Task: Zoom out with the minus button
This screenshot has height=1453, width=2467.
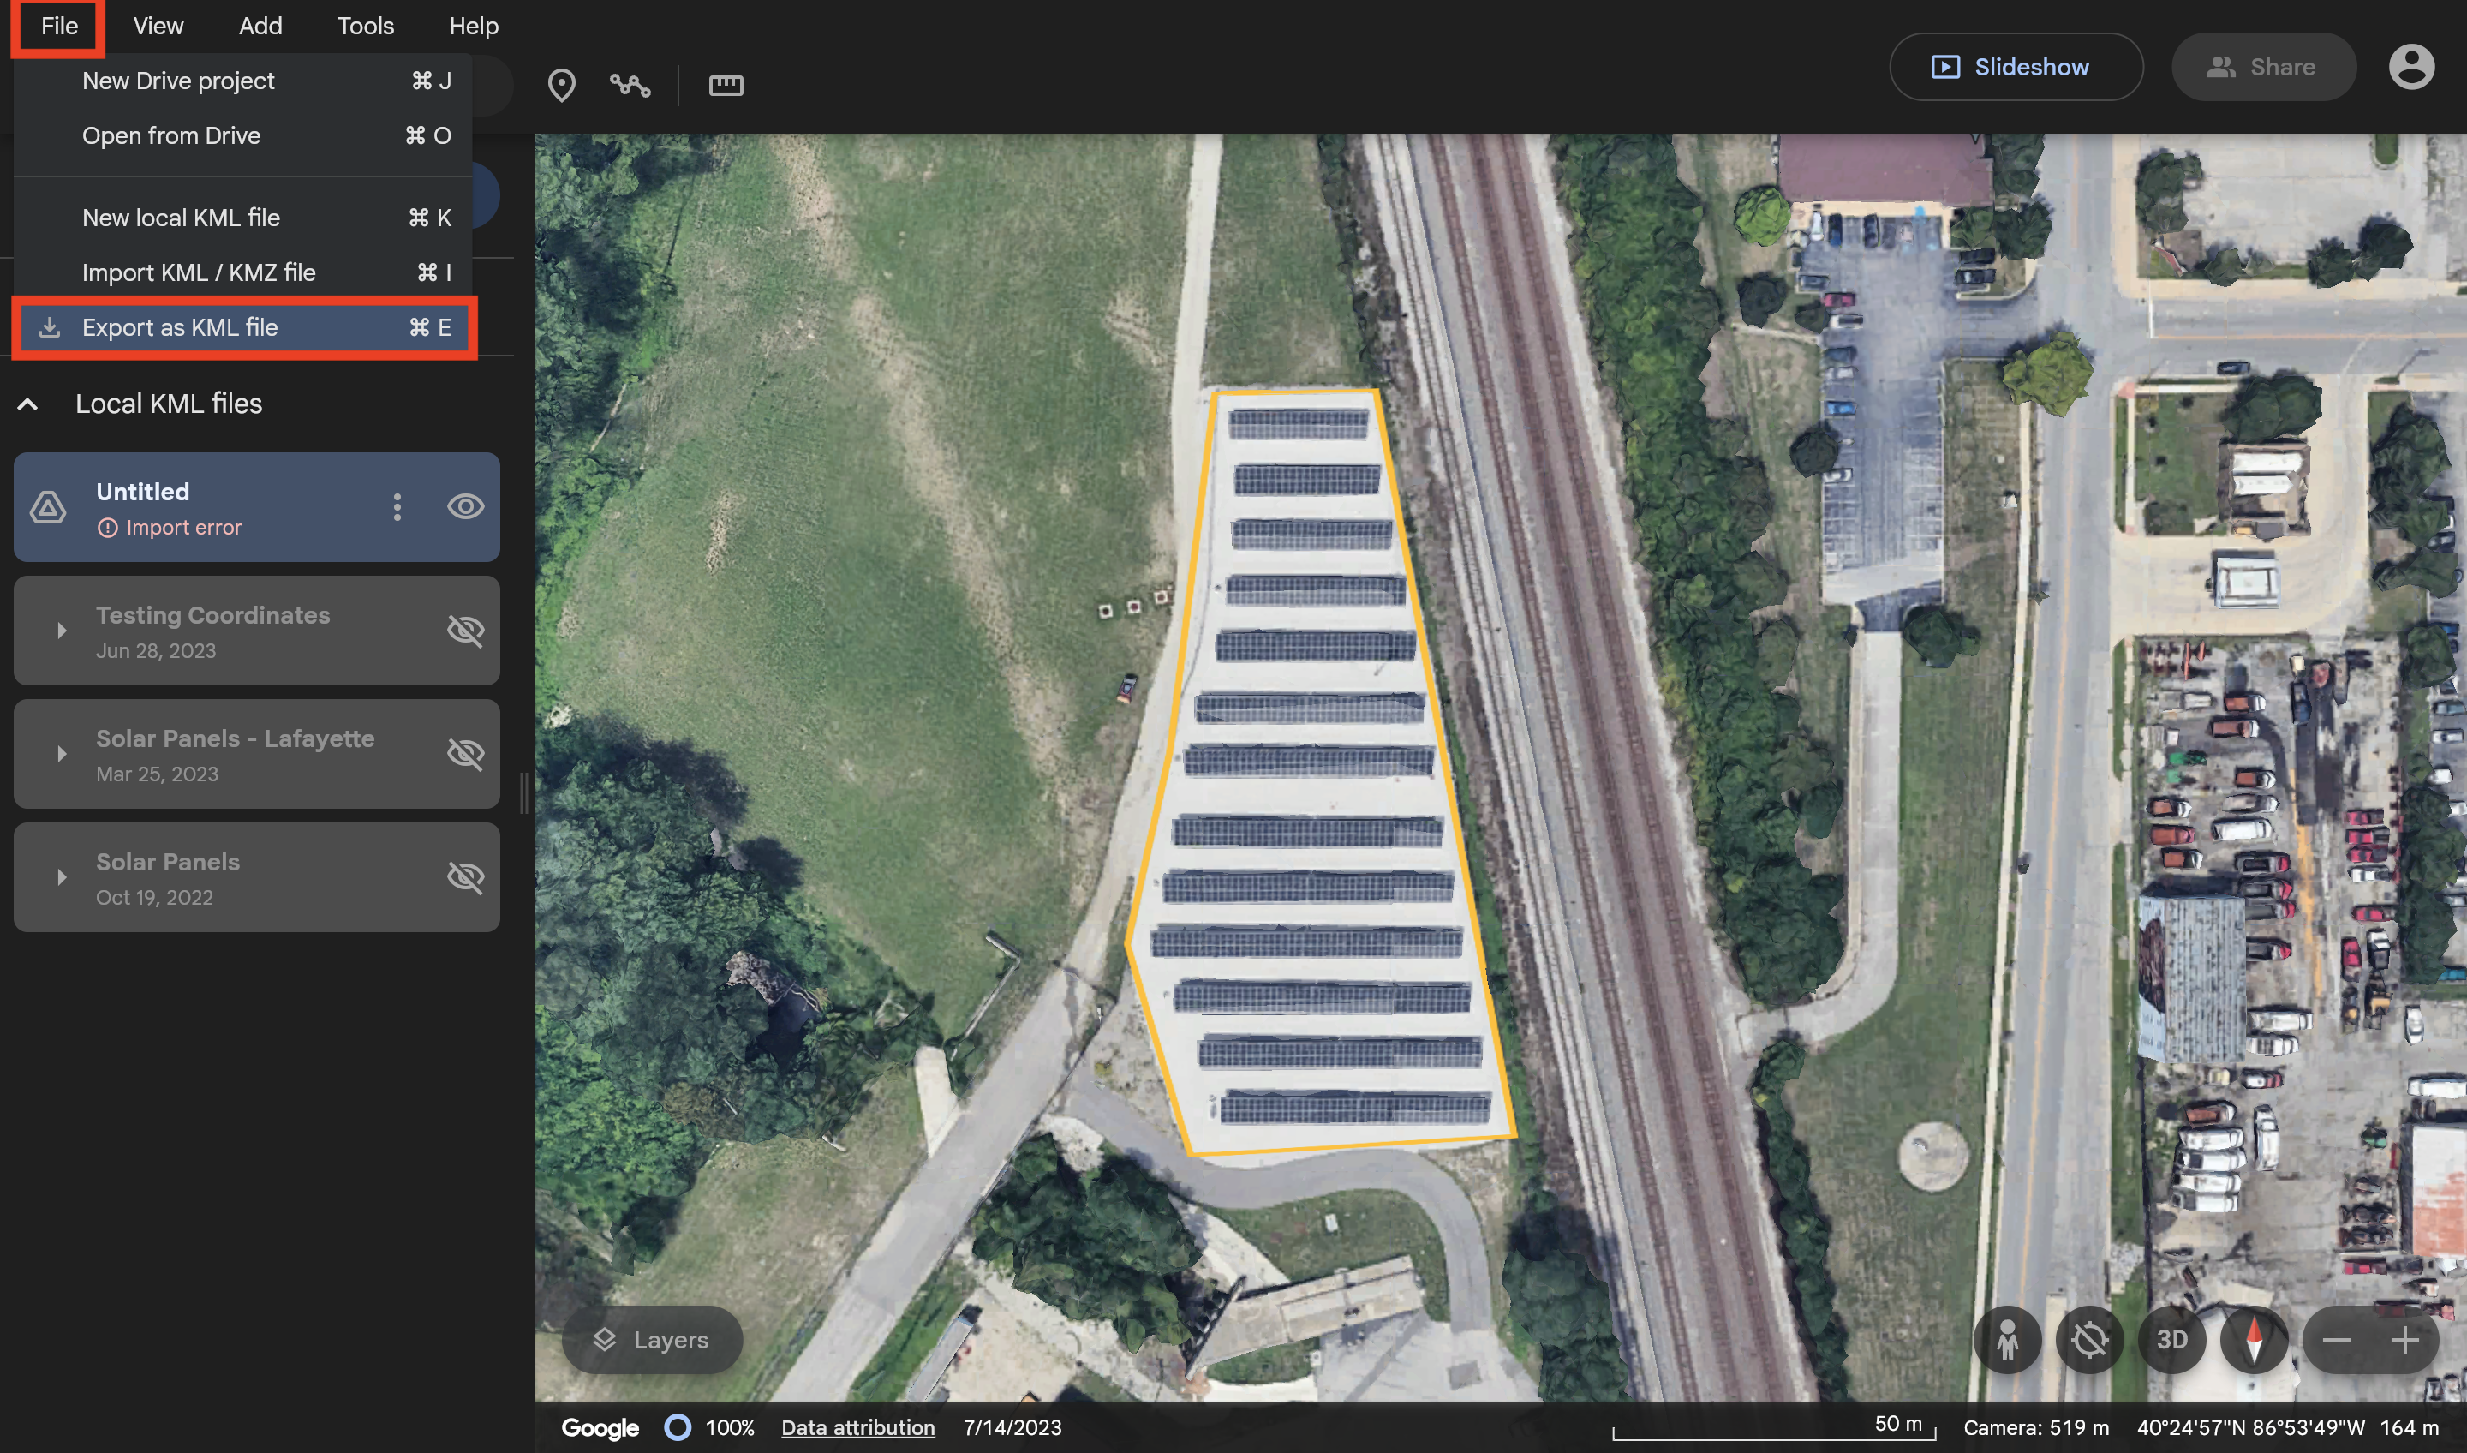Action: point(2337,1339)
